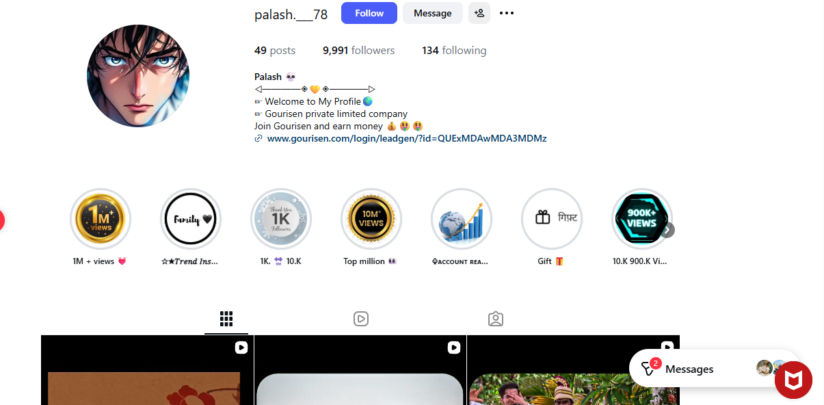Switch to the tagged photos tab
This screenshot has height=405, width=824.
(496, 319)
